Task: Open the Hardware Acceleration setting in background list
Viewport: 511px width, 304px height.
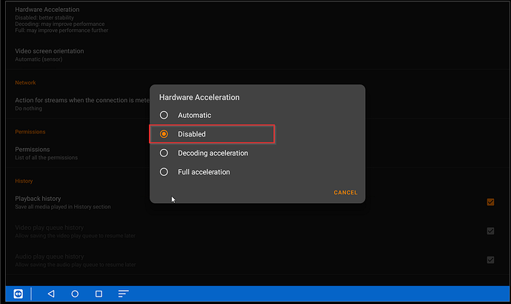Action: 47,10
